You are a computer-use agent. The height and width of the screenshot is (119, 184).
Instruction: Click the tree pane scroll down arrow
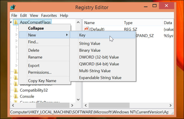(78, 100)
